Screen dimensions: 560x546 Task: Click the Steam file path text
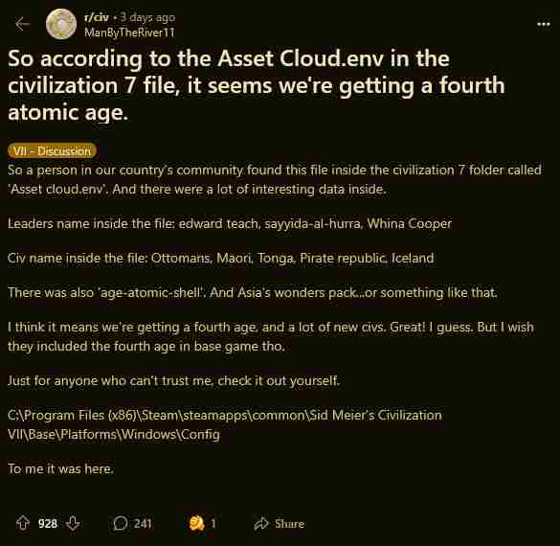tap(225, 425)
